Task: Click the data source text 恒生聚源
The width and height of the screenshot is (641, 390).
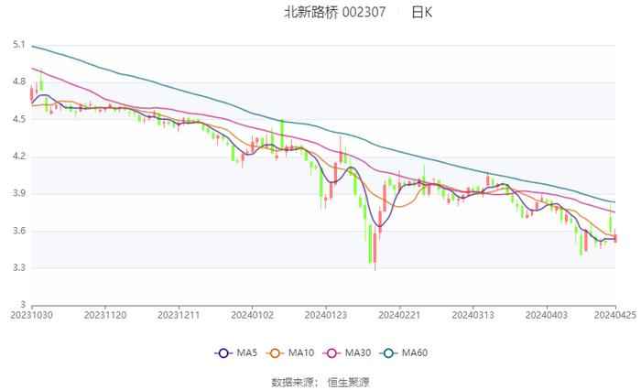Action: (x=349, y=381)
